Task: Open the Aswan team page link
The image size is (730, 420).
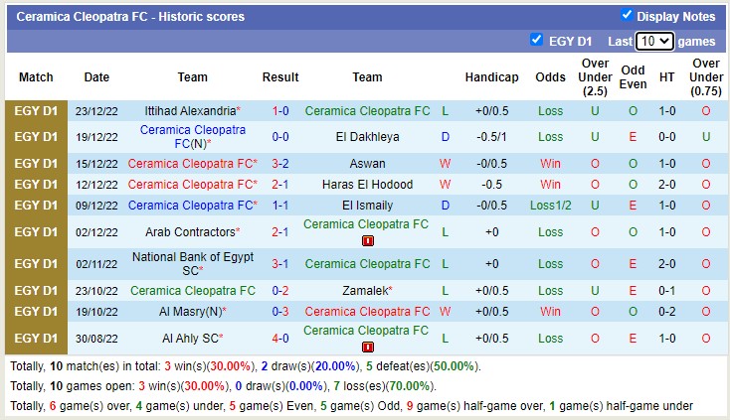Action: tap(367, 163)
